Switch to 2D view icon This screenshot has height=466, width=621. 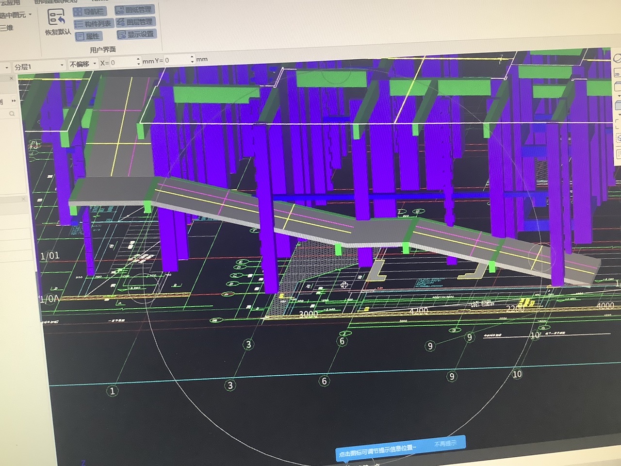pyautogui.click(x=617, y=74)
